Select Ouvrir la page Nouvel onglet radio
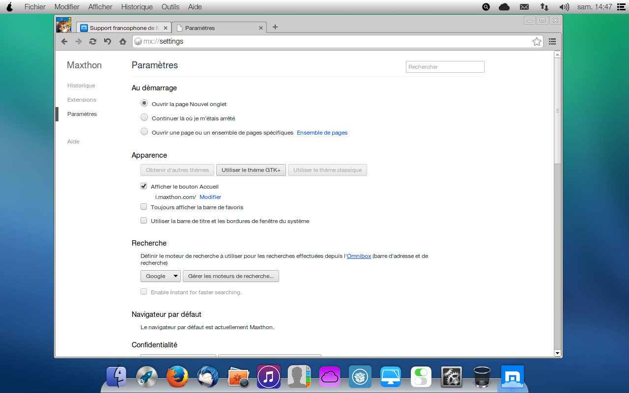629x393 pixels. tap(144, 103)
